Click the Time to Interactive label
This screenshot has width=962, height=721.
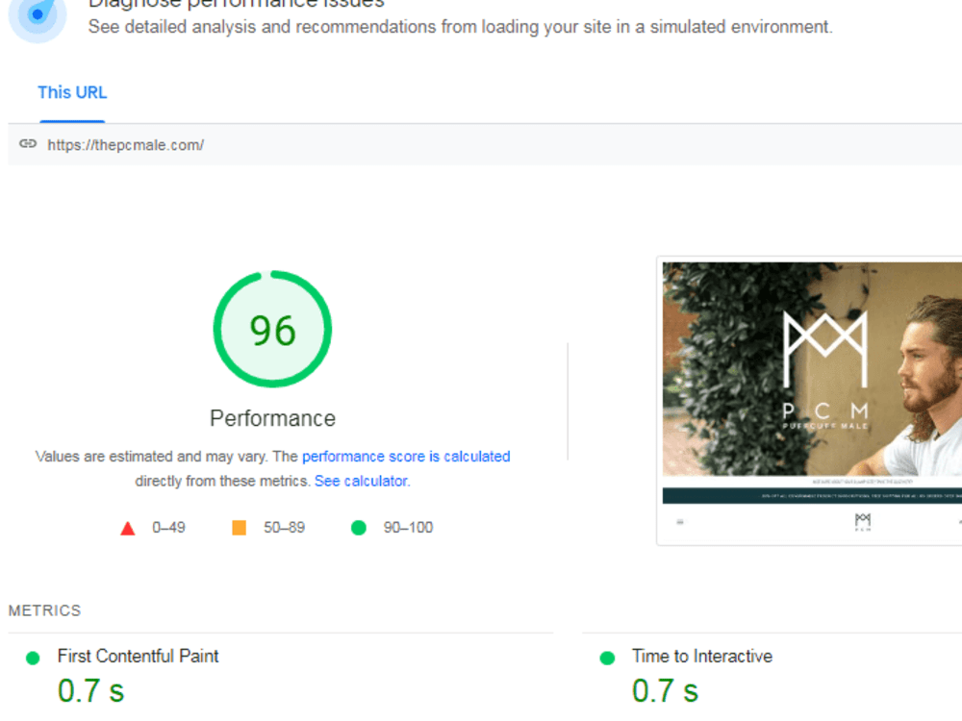click(x=702, y=656)
